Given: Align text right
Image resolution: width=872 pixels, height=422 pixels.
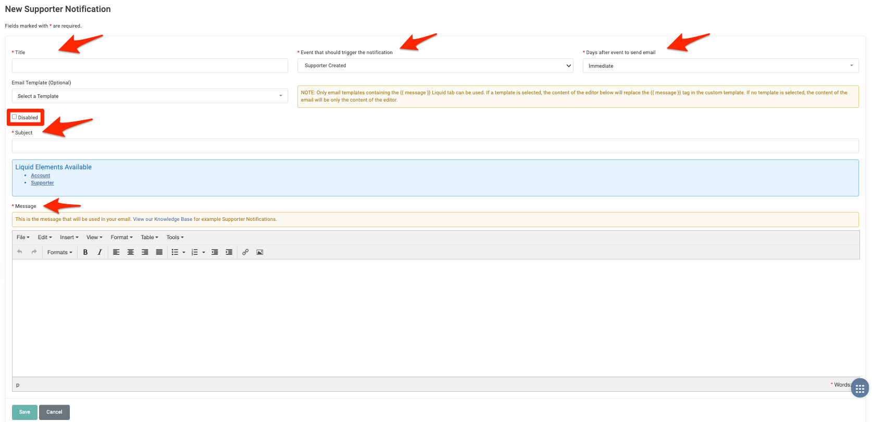Looking at the screenshot, I should pyautogui.click(x=145, y=252).
